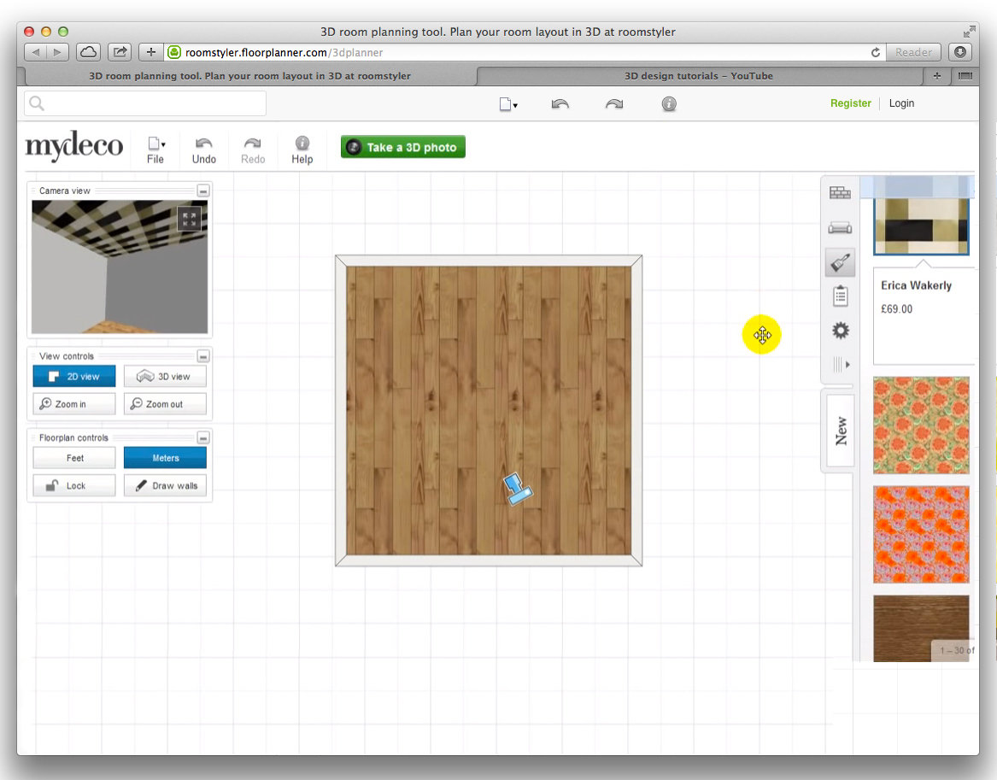
Task: Switch to the YouTube 3D design tutorials tab
Action: coord(698,76)
